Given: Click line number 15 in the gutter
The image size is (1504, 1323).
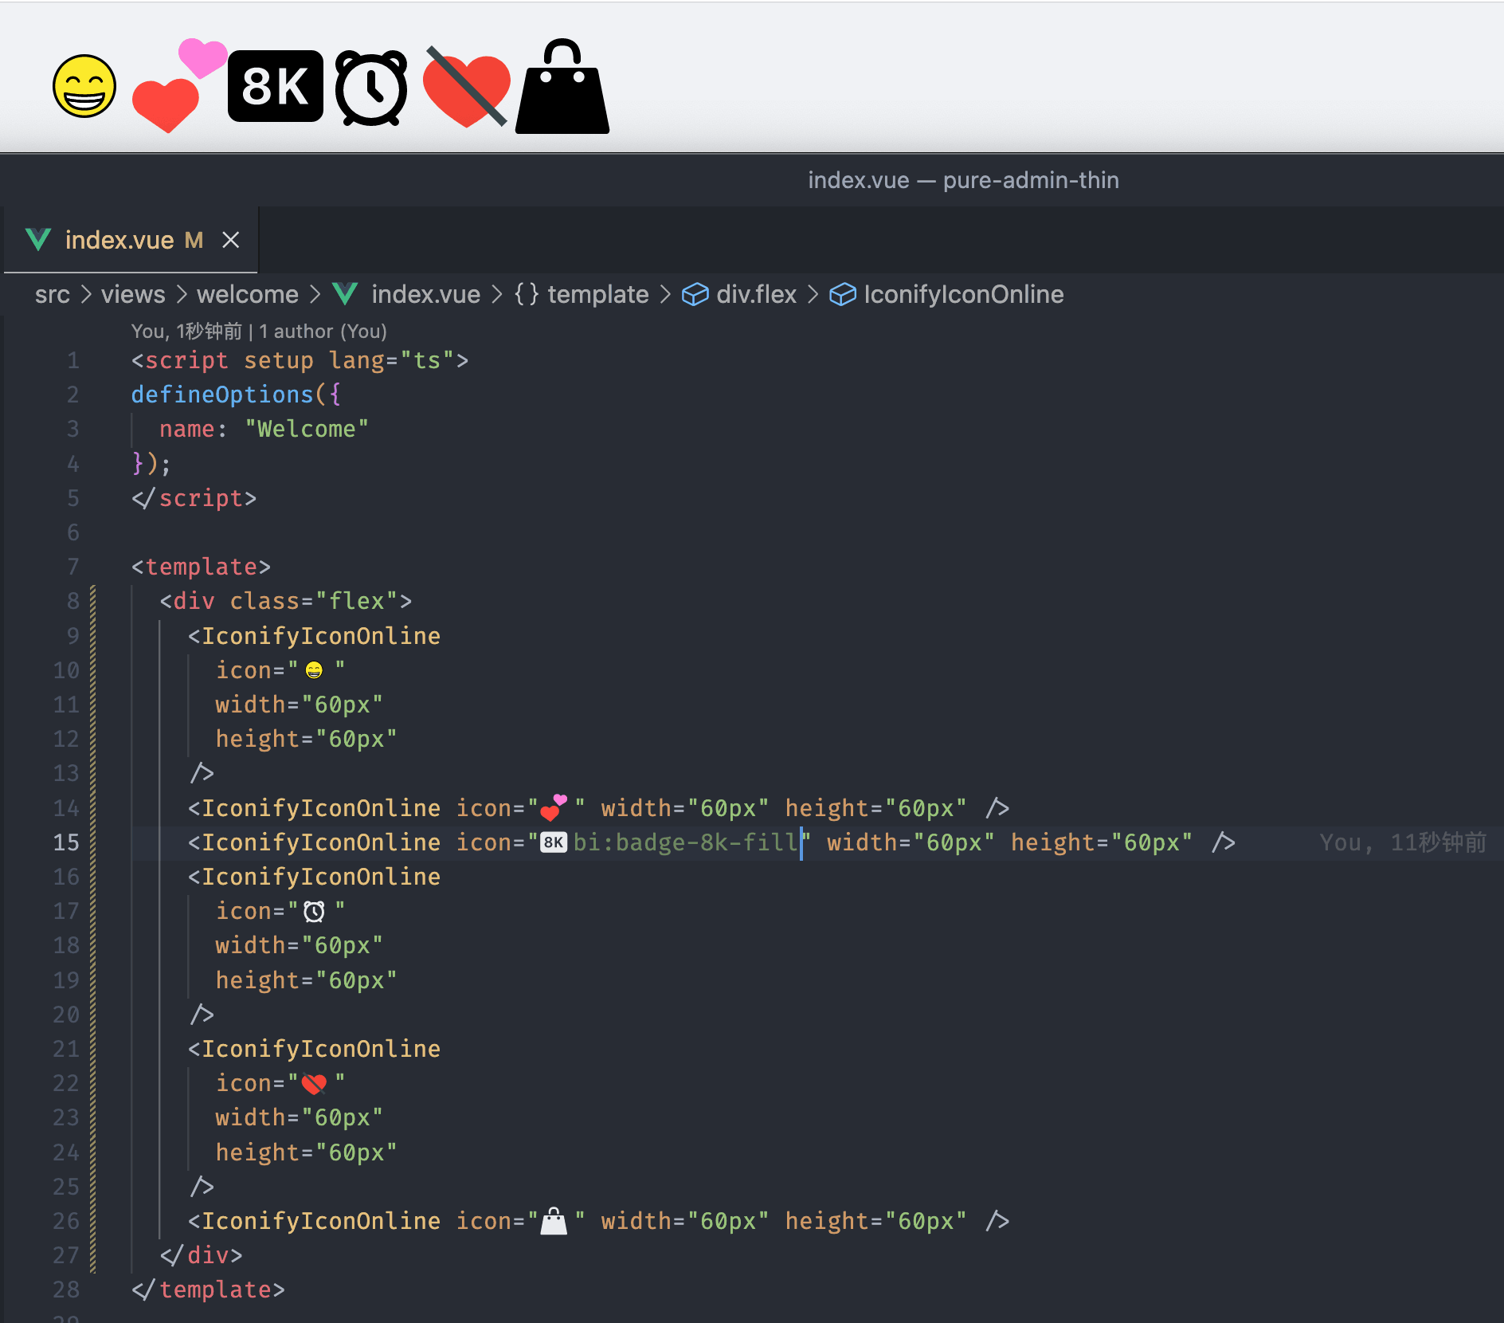Looking at the screenshot, I should 67,842.
